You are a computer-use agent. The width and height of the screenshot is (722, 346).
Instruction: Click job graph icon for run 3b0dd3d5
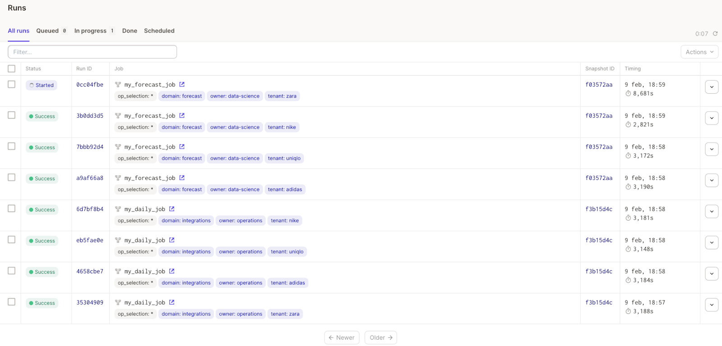tap(118, 116)
